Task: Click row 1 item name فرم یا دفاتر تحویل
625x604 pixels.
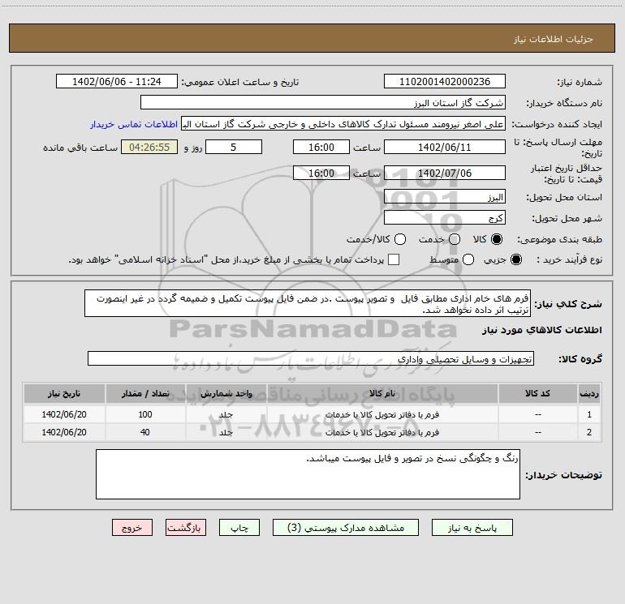Action: point(382,414)
